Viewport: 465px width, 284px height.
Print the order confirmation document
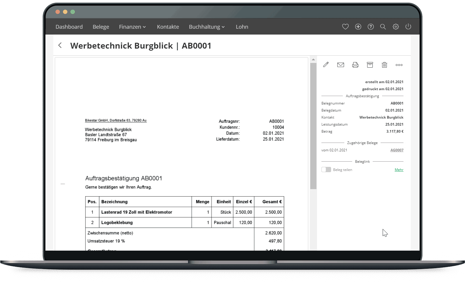coord(355,65)
